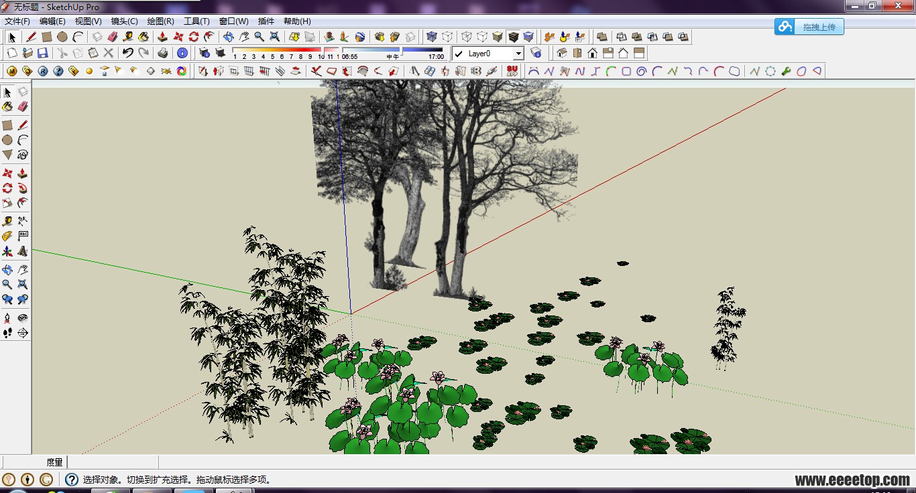This screenshot has height=493, width=916.
Task: Click the 拖拽上传 upload button
Action: (x=809, y=27)
